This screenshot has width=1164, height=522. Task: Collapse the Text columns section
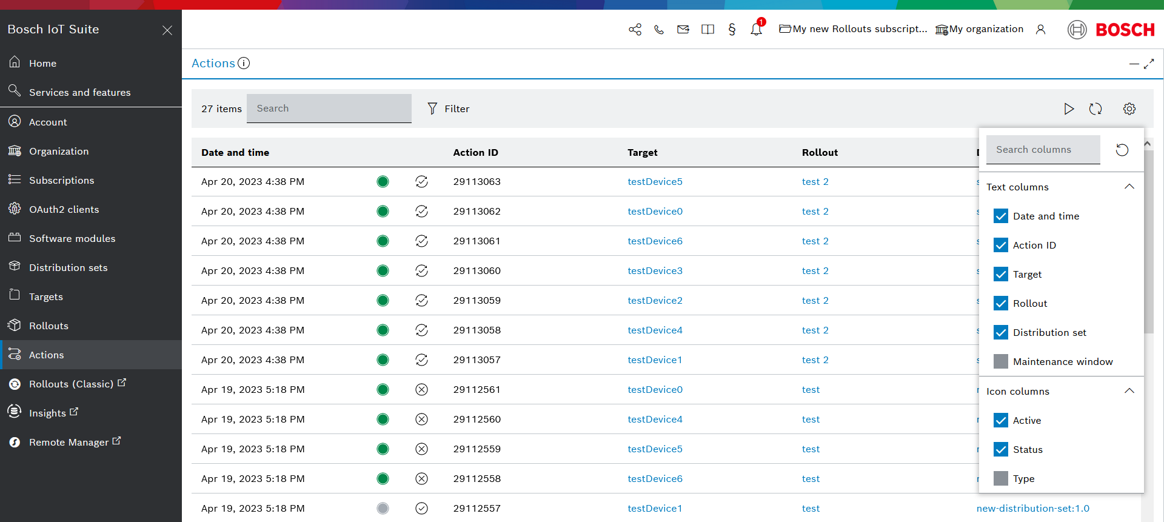[1129, 187]
